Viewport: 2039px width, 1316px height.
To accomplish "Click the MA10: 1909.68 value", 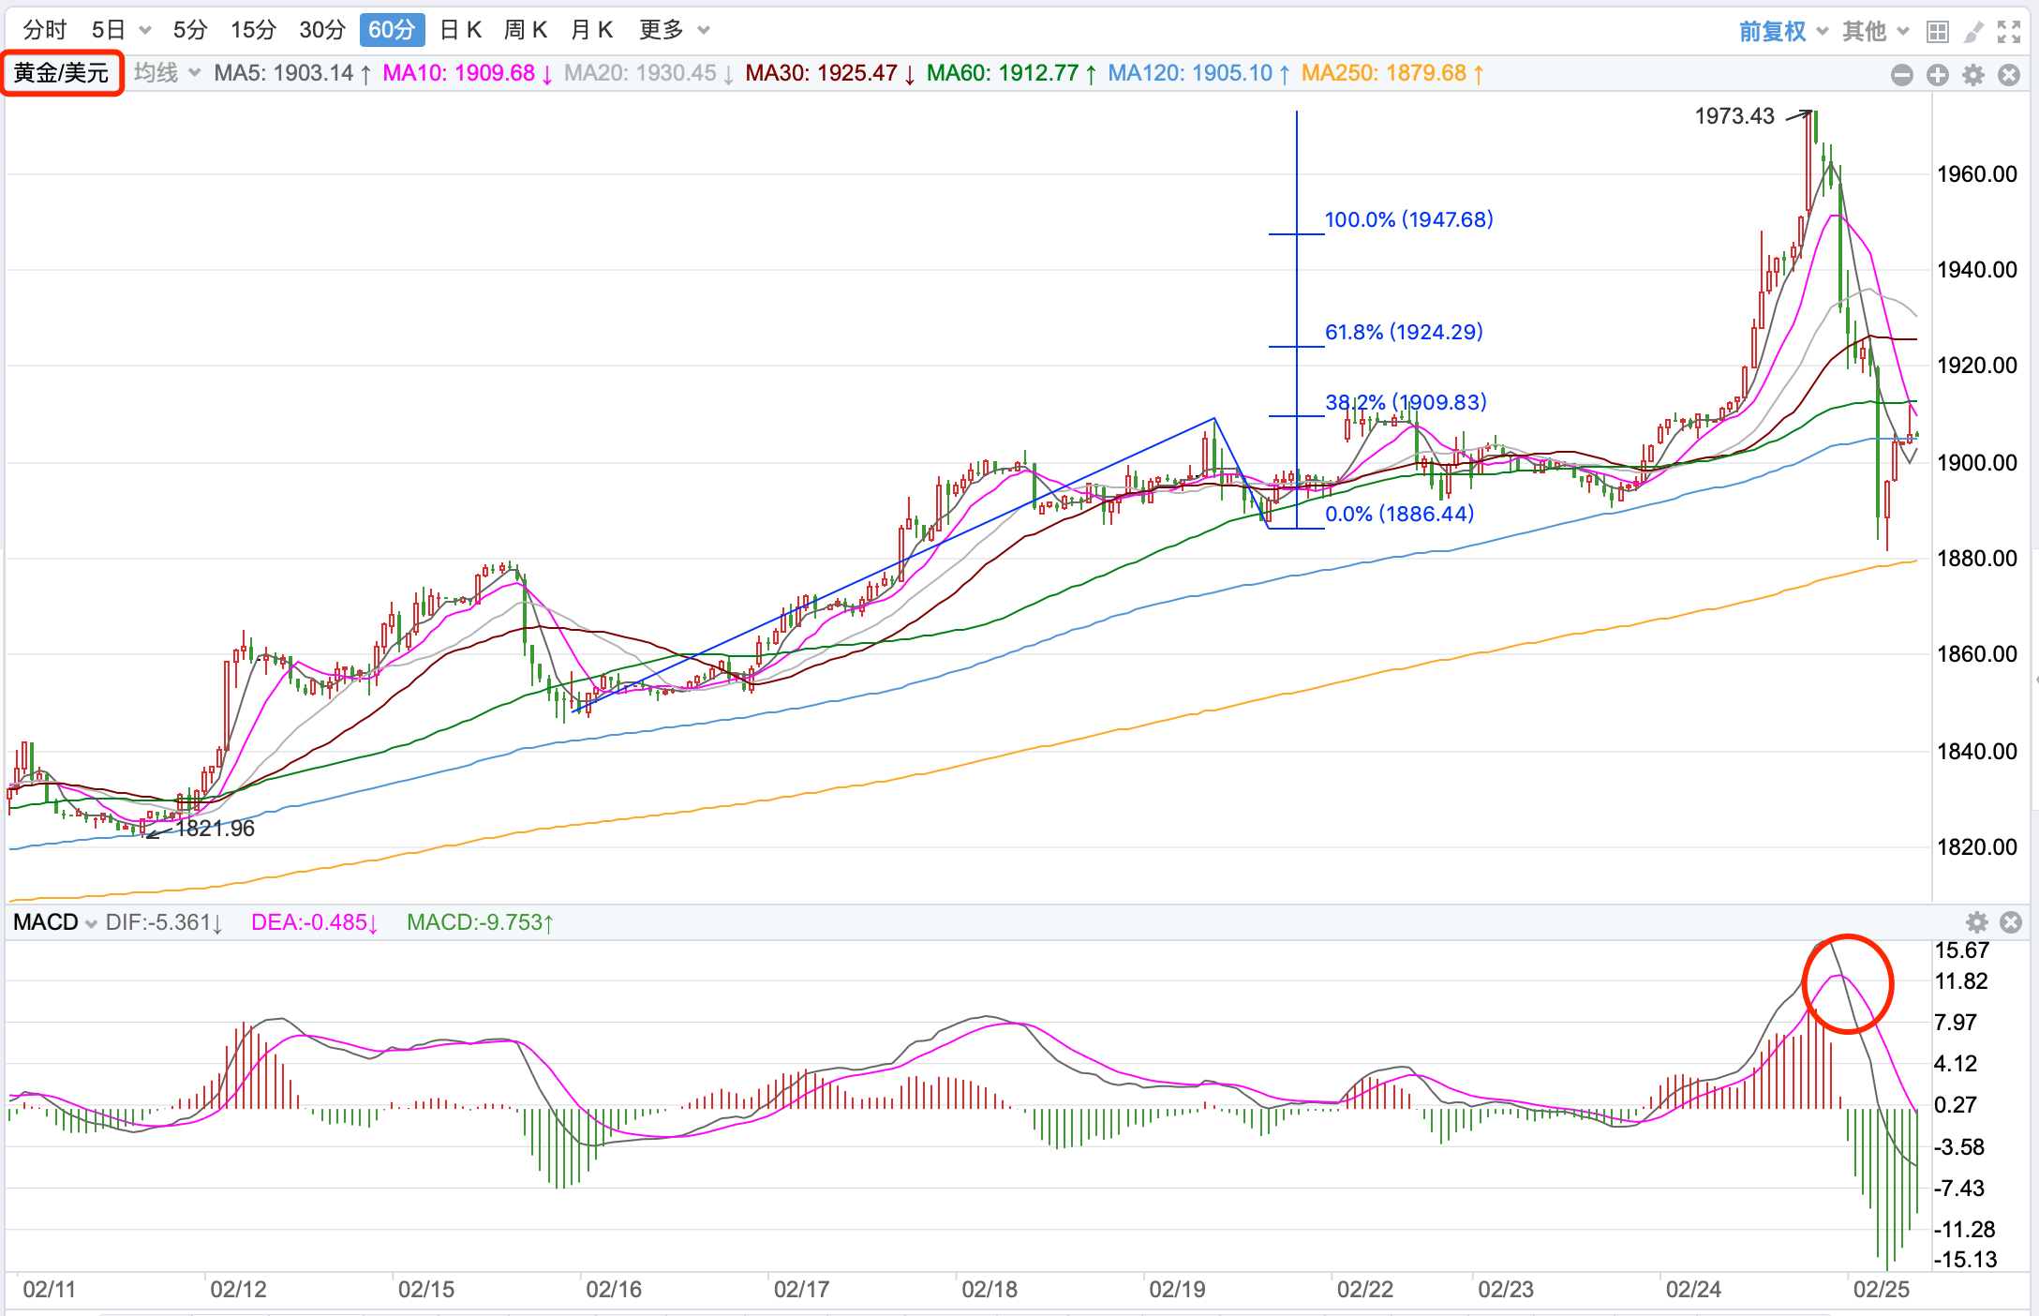I will click(468, 73).
